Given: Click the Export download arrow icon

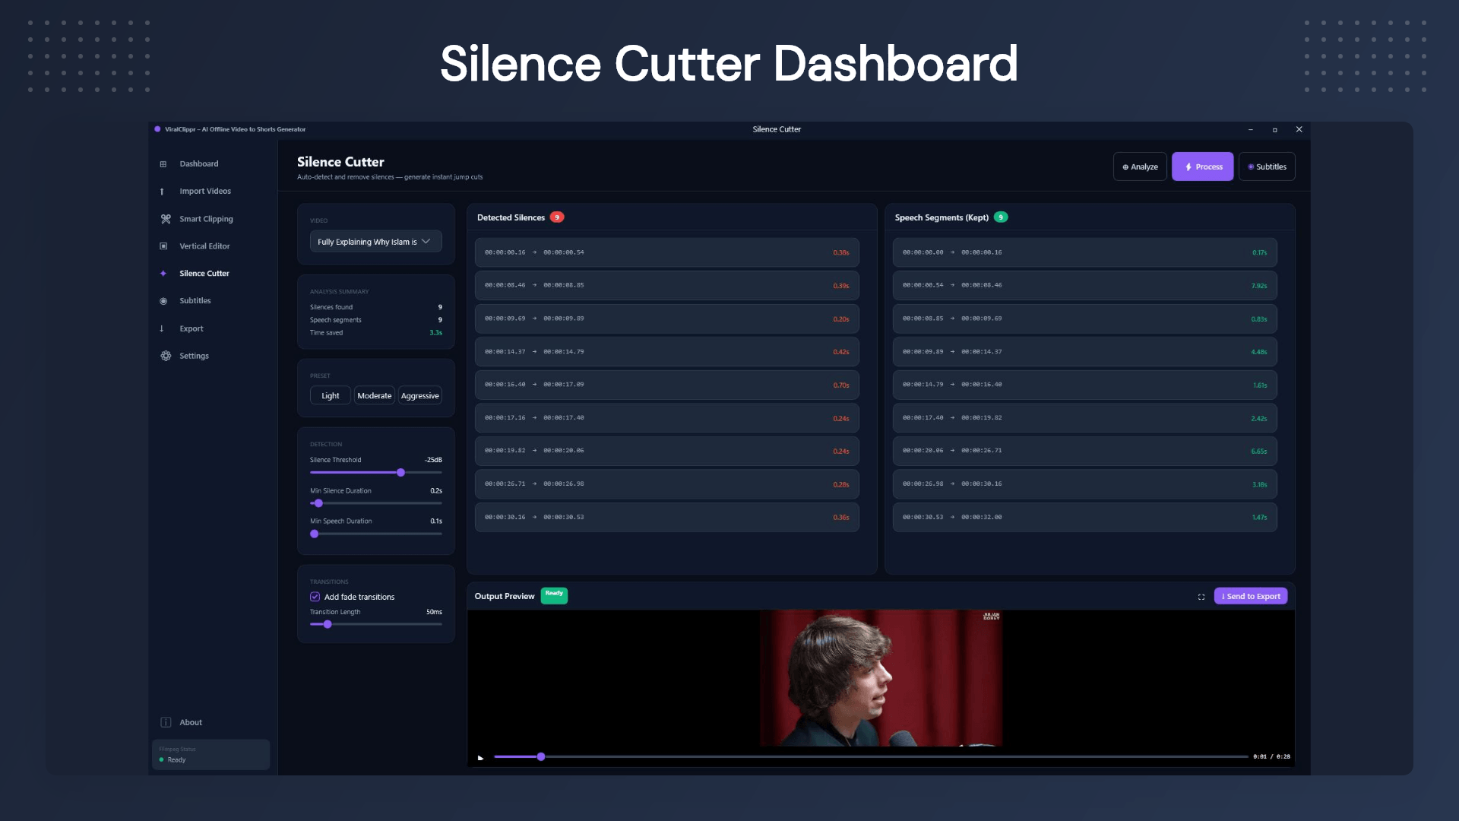Looking at the screenshot, I should [162, 328].
